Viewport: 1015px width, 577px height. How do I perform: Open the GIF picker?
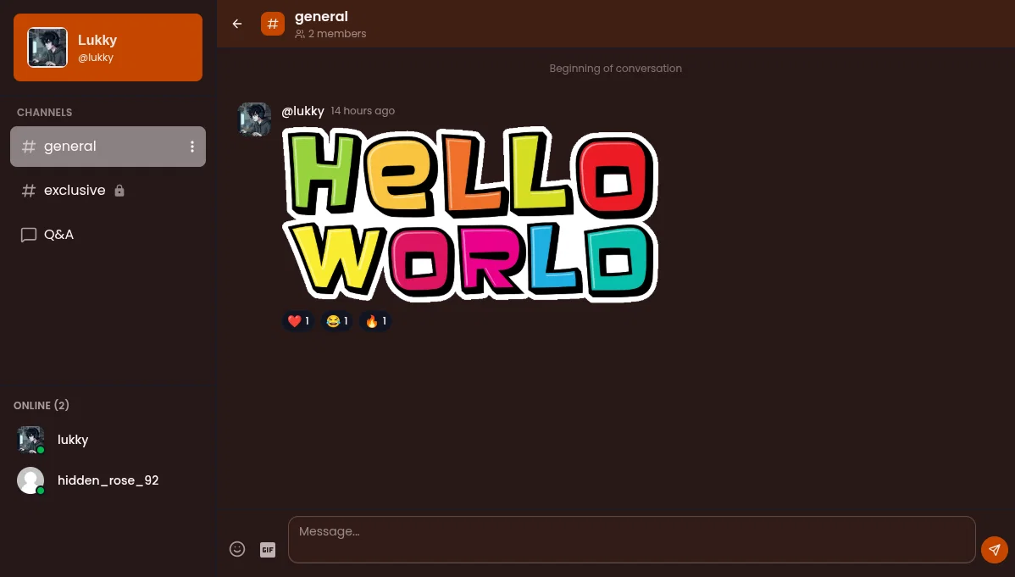[268, 550]
